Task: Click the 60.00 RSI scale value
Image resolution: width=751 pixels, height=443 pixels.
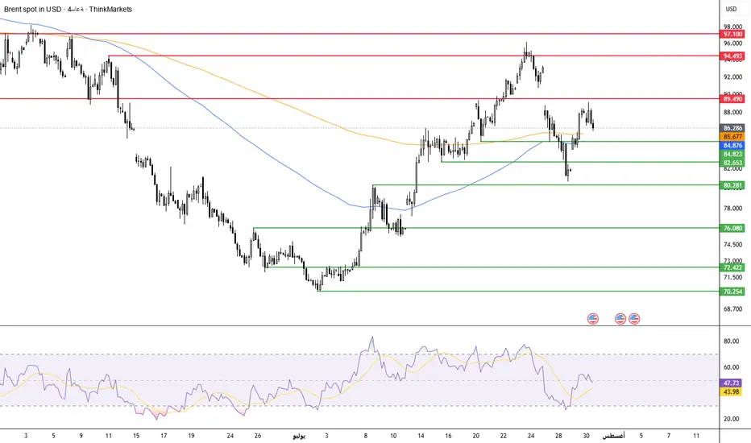Action: click(731, 367)
